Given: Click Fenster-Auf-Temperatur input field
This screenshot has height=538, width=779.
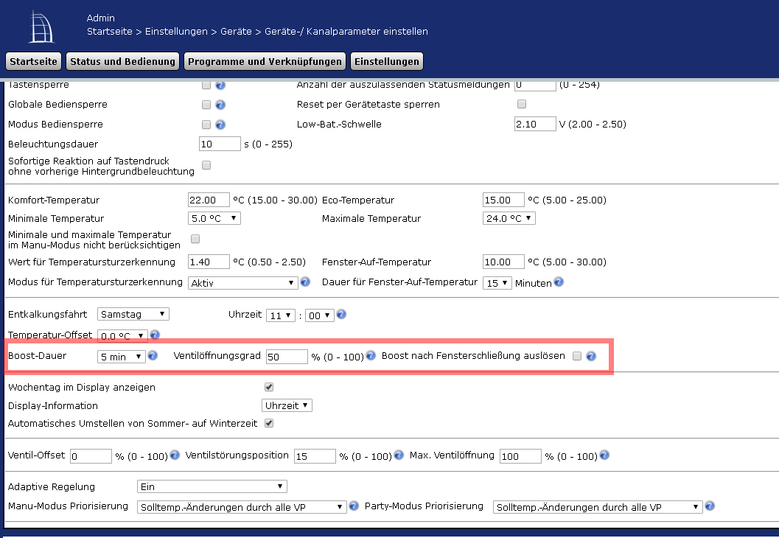Looking at the screenshot, I should pos(504,262).
